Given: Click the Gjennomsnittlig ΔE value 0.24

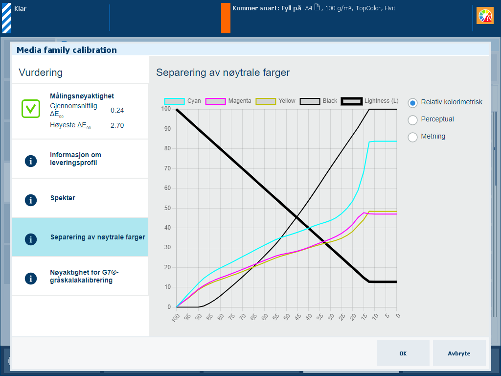Looking at the screenshot, I should point(117,110).
